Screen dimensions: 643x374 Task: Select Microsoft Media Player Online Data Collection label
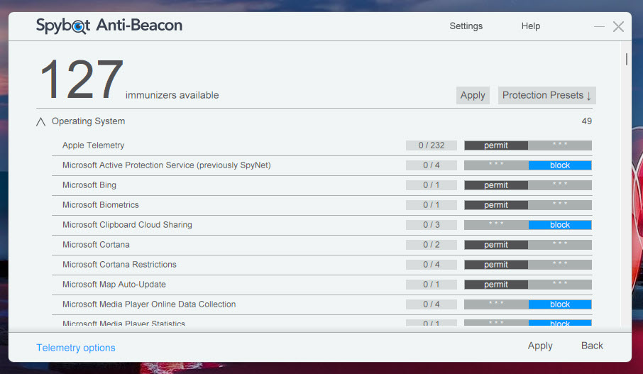pyautogui.click(x=149, y=304)
